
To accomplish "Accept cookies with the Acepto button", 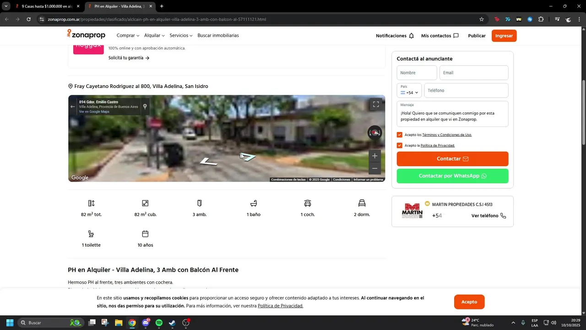I will coord(469,302).
